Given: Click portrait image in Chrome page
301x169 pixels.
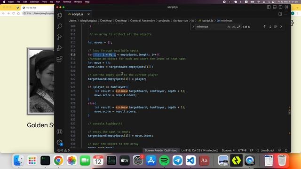Looking at the screenshot, I should point(41,81).
